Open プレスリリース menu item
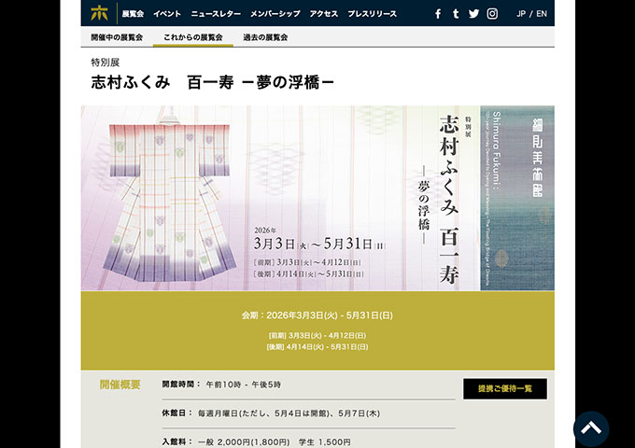This screenshot has width=635, height=448. tap(373, 14)
